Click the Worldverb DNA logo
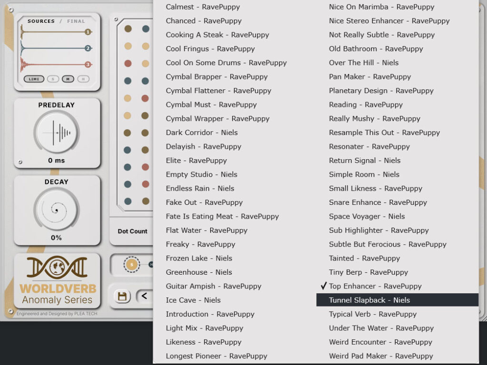Image resolution: width=487 pixels, height=365 pixels. click(57, 267)
